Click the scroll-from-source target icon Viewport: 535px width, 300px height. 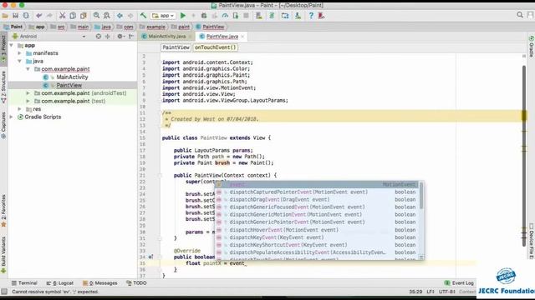coord(99,37)
